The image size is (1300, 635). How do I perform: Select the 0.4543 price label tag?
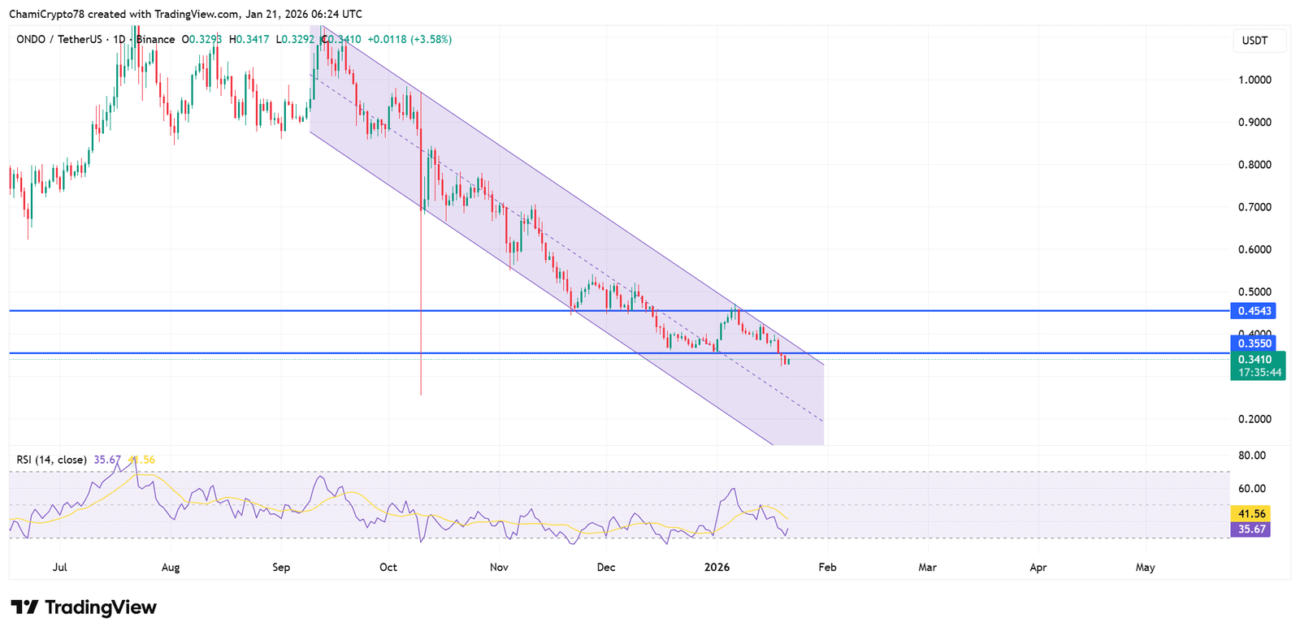click(x=1252, y=311)
